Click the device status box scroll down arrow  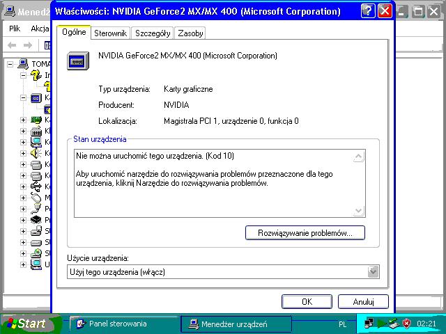point(358,210)
